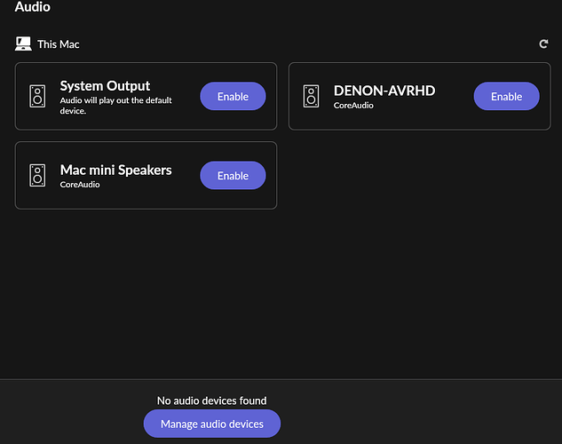The width and height of the screenshot is (562, 444).
Task: Click the refresh audio devices icon
Action: point(543,44)
